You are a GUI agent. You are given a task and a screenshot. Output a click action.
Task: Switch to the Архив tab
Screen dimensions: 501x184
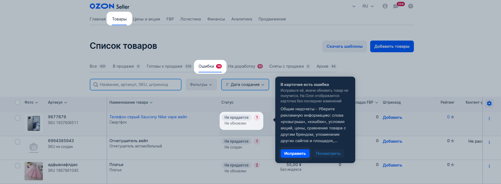[326, 66]
